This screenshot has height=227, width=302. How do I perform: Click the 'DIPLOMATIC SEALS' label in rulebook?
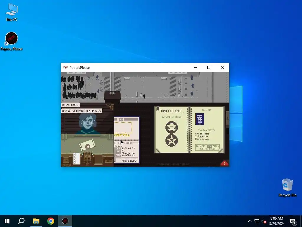click(x=171, y=117)
